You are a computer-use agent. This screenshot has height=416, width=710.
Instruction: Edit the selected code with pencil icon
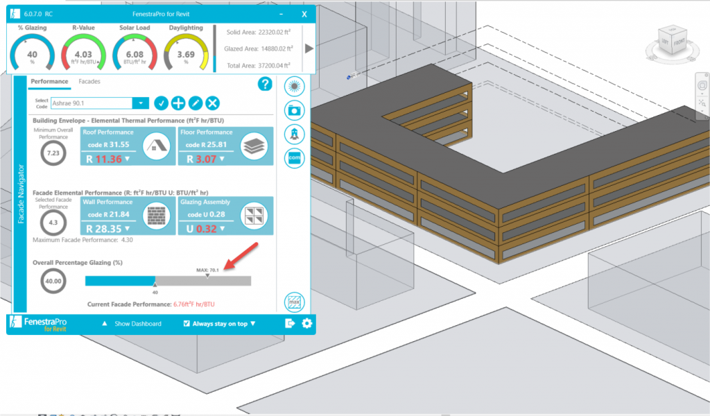click(x=196, y=103)
